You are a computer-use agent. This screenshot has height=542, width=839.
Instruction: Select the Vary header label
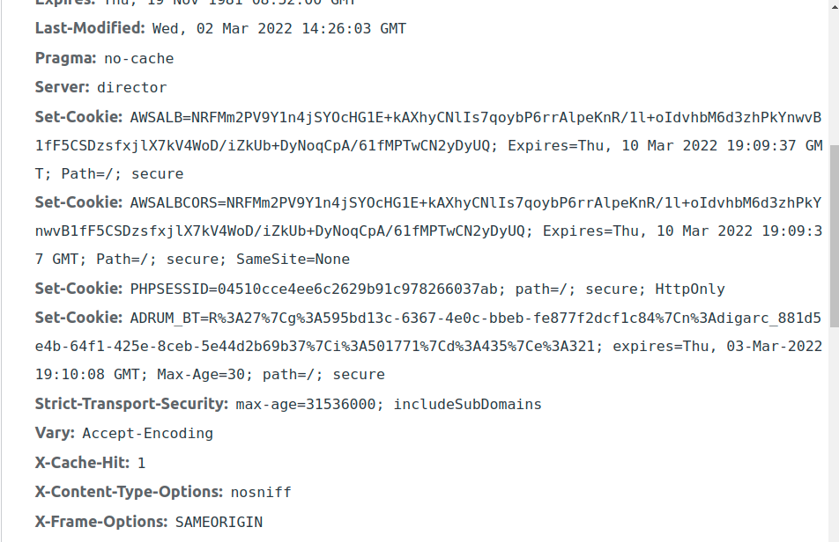[x=56, y=433]
